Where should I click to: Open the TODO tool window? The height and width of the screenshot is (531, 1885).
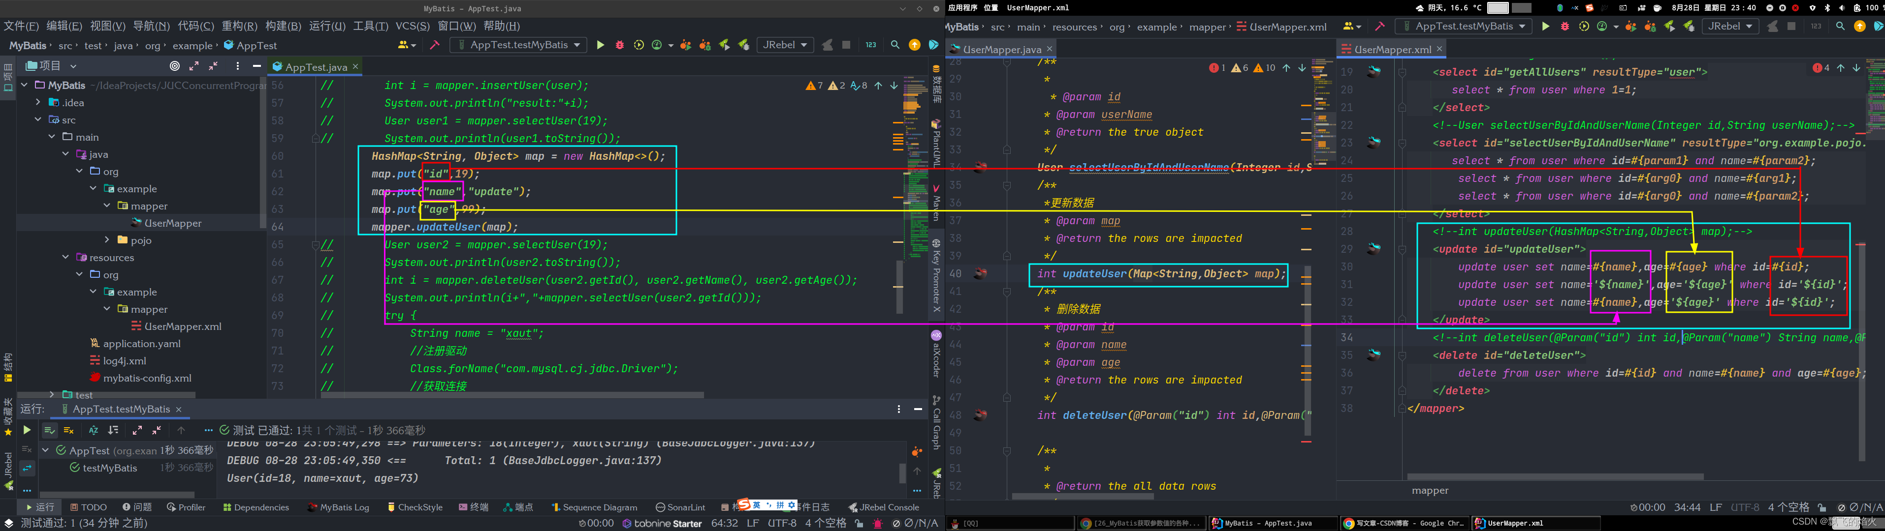(x=89, y=507)
